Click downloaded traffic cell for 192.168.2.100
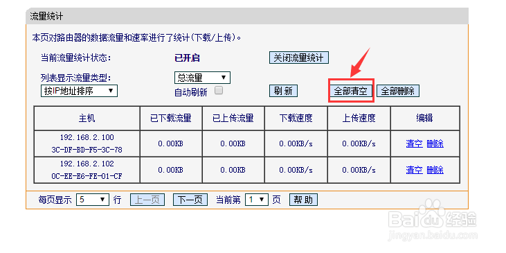Viewport: 506px width, 253px height. (x=171, y=143)
